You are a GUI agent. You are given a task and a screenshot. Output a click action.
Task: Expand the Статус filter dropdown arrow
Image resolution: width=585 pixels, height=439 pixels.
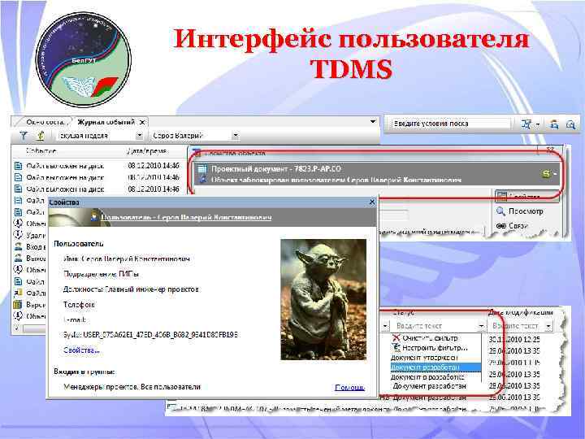[x=481, y=326]
